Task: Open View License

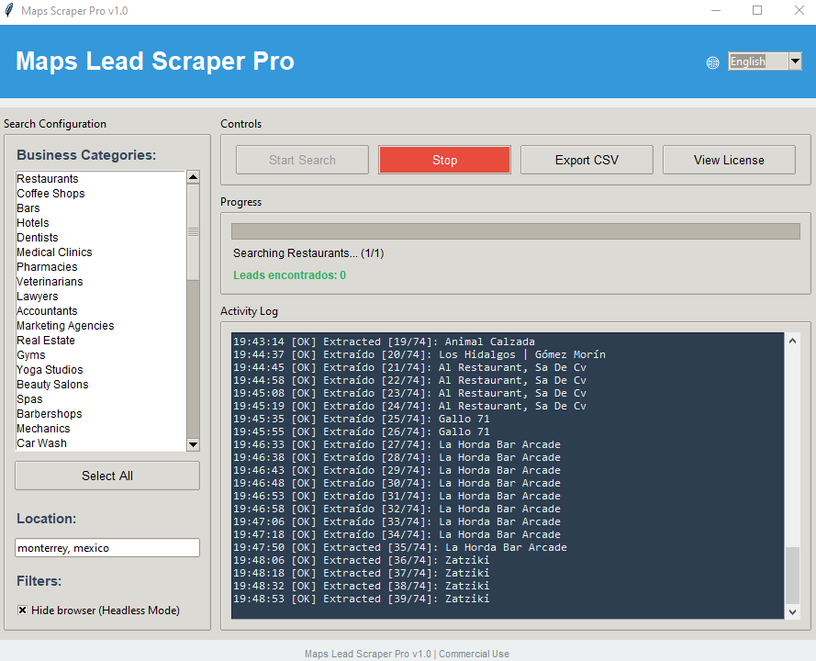Action: [x=729, y=160]
